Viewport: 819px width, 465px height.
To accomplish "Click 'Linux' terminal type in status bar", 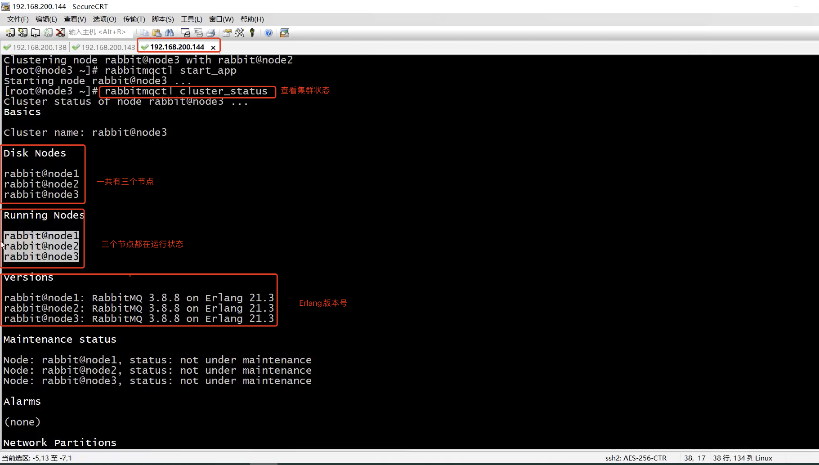I will [x=764, y=458].
